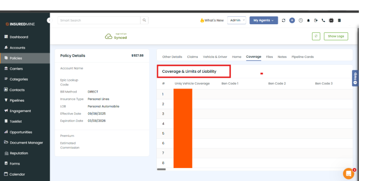
Task: Click the blue plus add icon
Action: (x=292, y=20)
